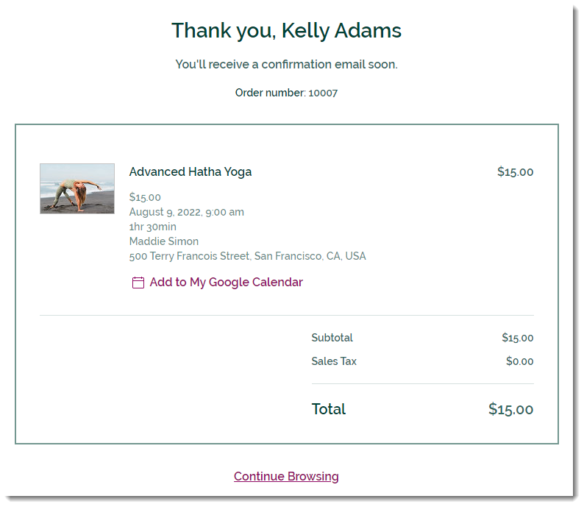The width and height of the screenshot is (584, 507).
Task: Click the Thank you, Kelly Adams heading
Action: click(286, 31)
